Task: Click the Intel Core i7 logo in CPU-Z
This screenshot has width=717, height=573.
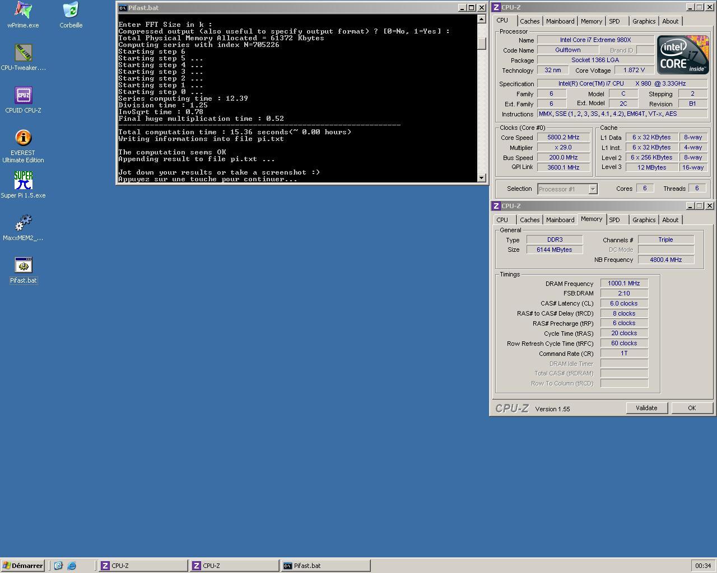Action: tap(683, 54)
